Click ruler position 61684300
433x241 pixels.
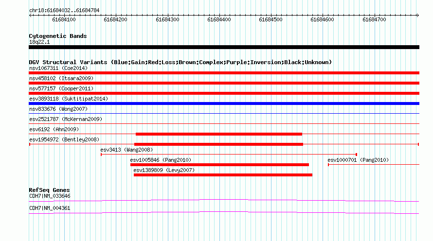pos(167,19)
